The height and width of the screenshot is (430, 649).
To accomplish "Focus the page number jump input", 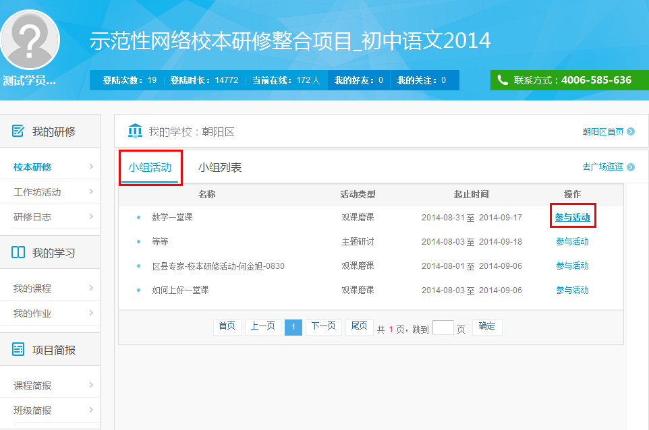I will tap(443, 328).
